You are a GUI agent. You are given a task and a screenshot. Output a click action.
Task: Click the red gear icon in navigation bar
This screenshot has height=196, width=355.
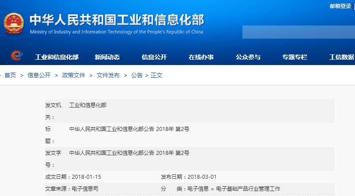16,56
